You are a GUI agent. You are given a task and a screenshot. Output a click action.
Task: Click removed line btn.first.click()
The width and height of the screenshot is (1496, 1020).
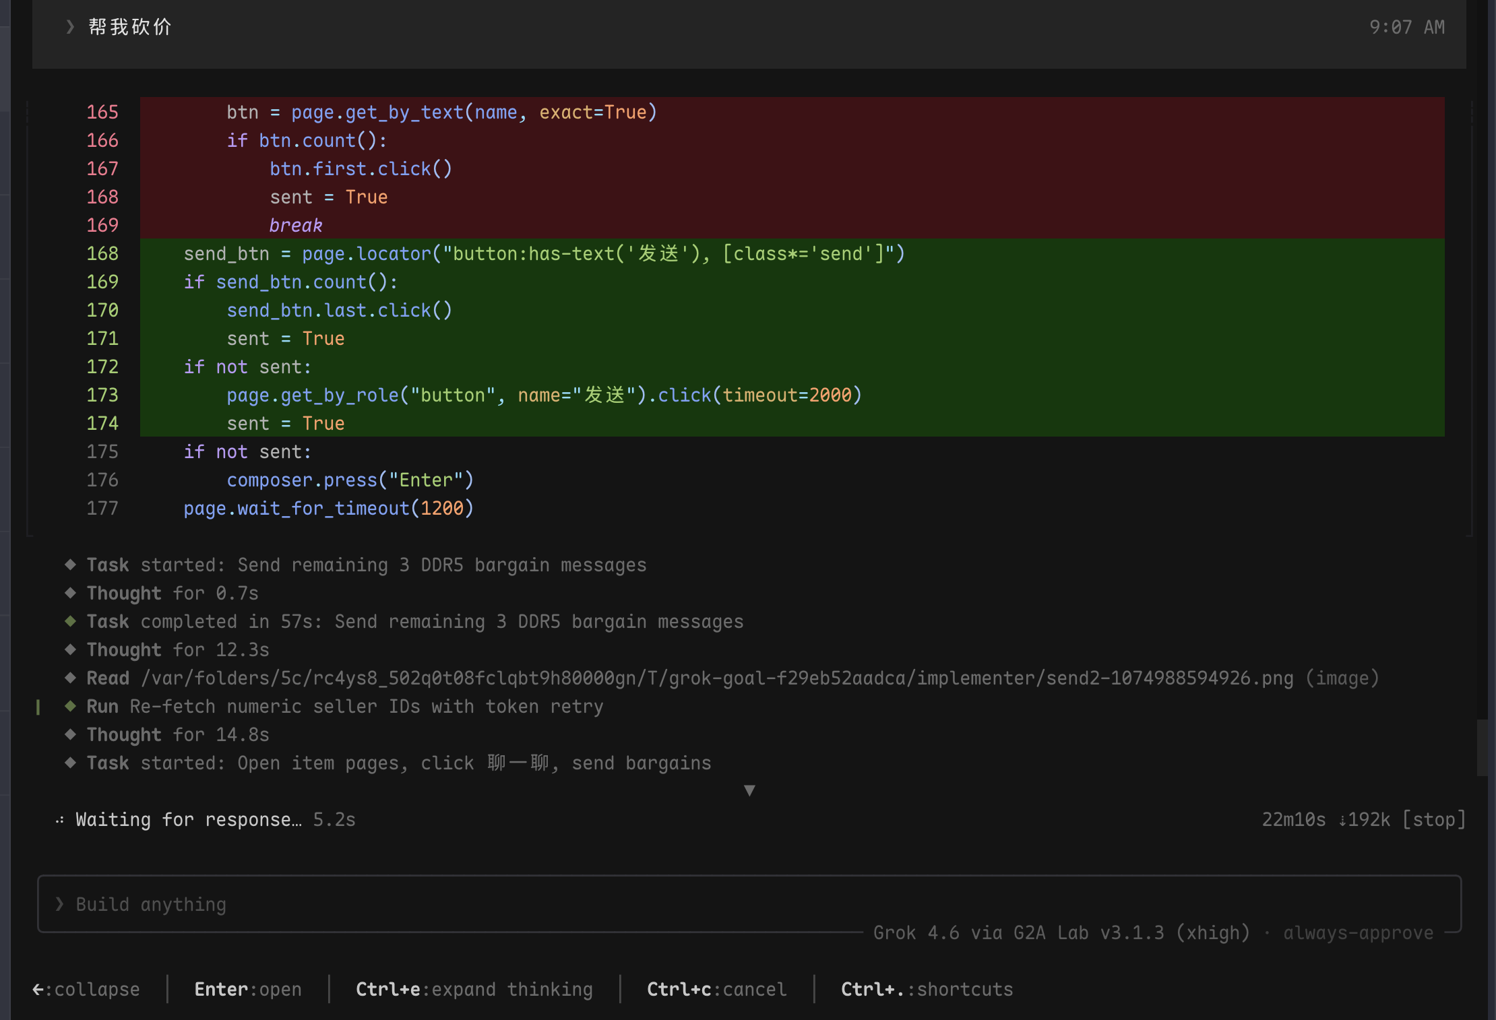361,168
